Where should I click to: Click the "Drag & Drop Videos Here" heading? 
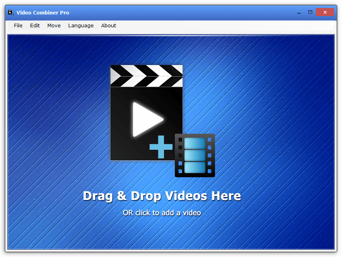(x=162, y=196)
